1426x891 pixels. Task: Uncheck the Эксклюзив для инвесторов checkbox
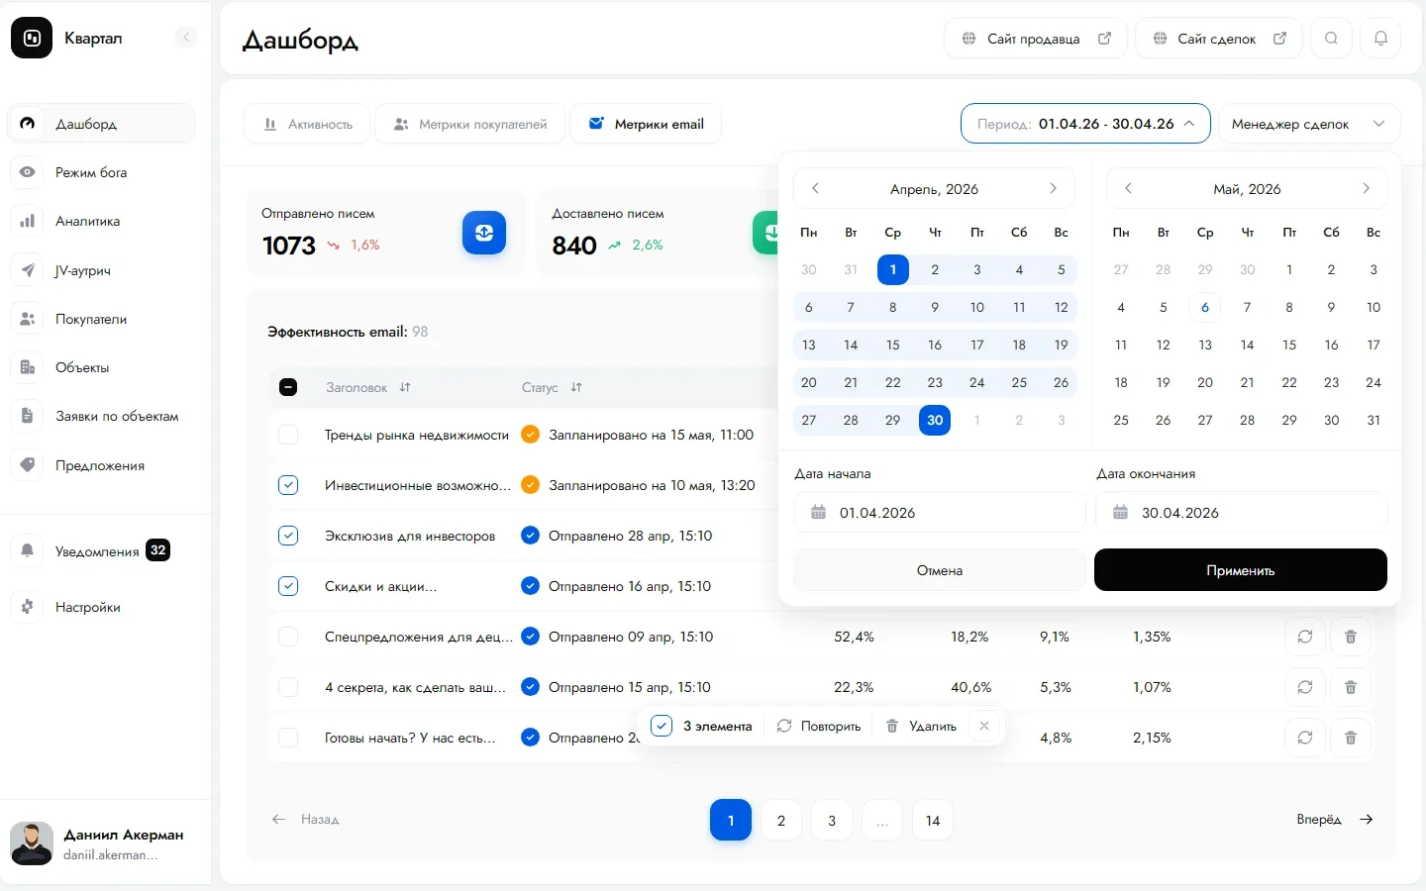pyautogui.click(x=288, y=536)
